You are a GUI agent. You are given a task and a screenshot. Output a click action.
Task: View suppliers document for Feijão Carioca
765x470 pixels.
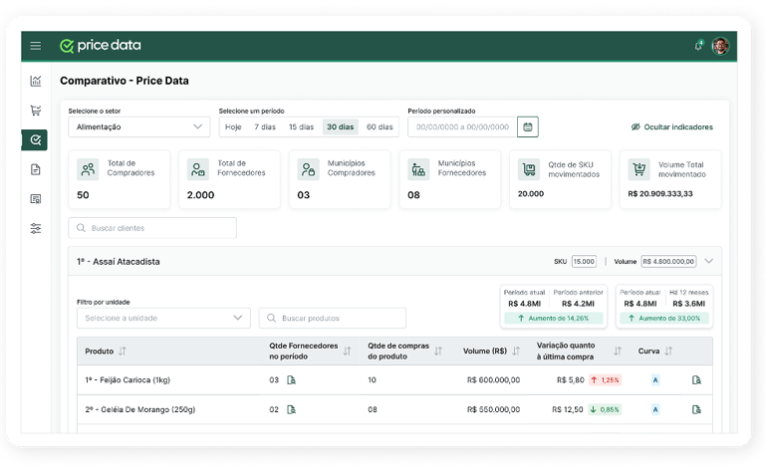coord(291,379)
